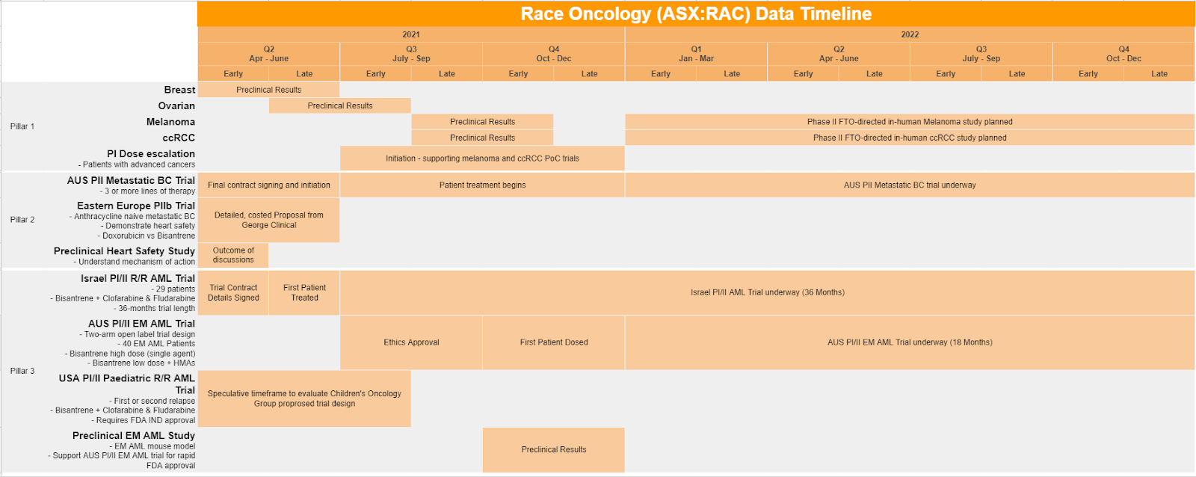
Task: Click '- 3 or more lines of therapy' text
Action: (x=147, y=191)
